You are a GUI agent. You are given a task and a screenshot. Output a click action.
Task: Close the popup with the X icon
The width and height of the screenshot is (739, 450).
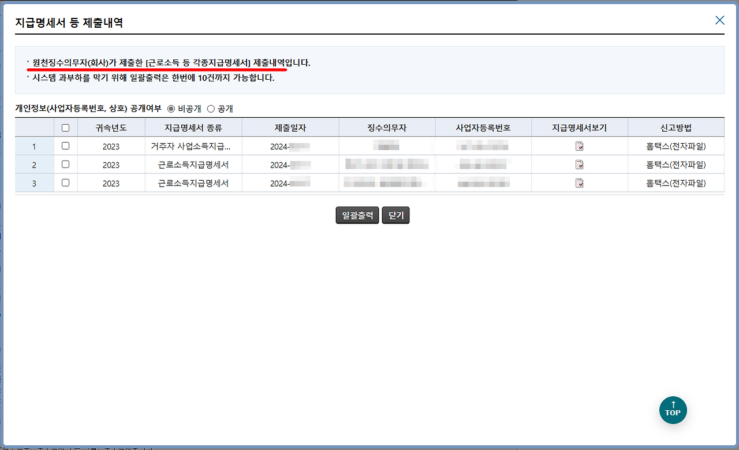click(x=719, y=20)
